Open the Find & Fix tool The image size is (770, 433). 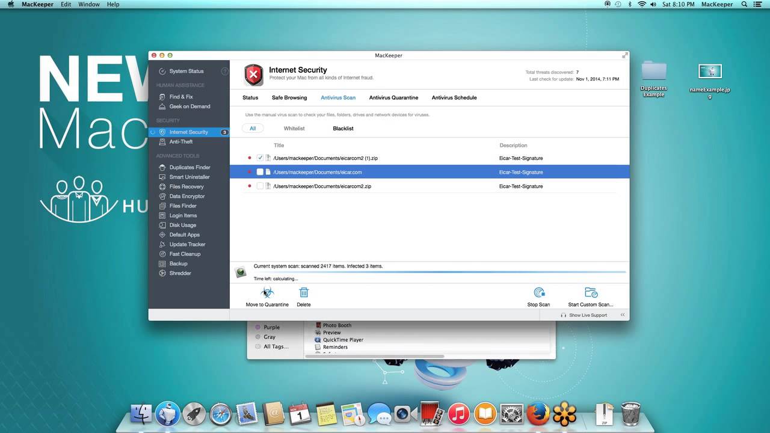pos(180,97)
